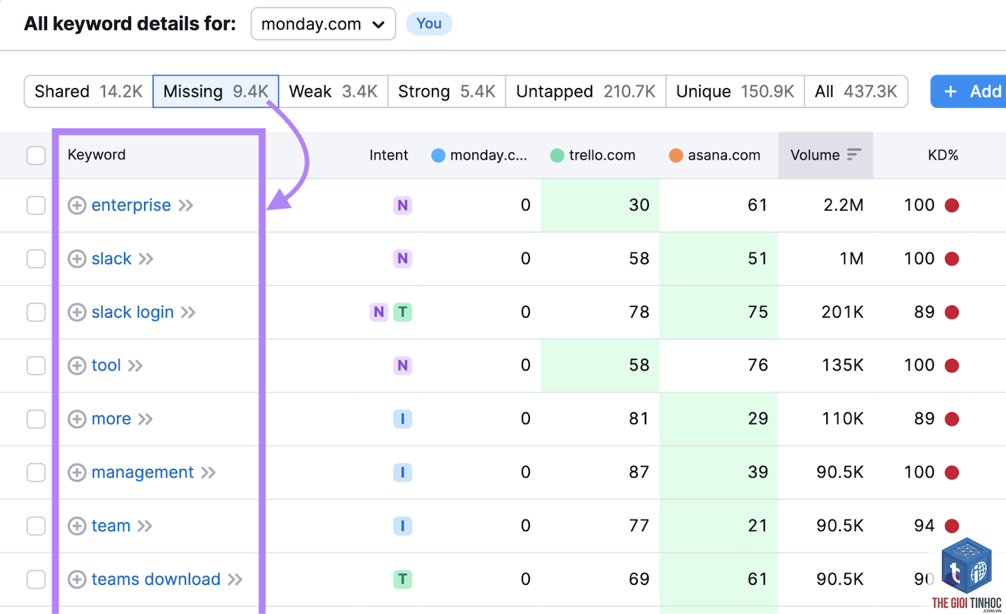The image size is (1006, 614).
Task: Open the enterprise keyword link
Action: pyautogui.click(x=131, y=206)
